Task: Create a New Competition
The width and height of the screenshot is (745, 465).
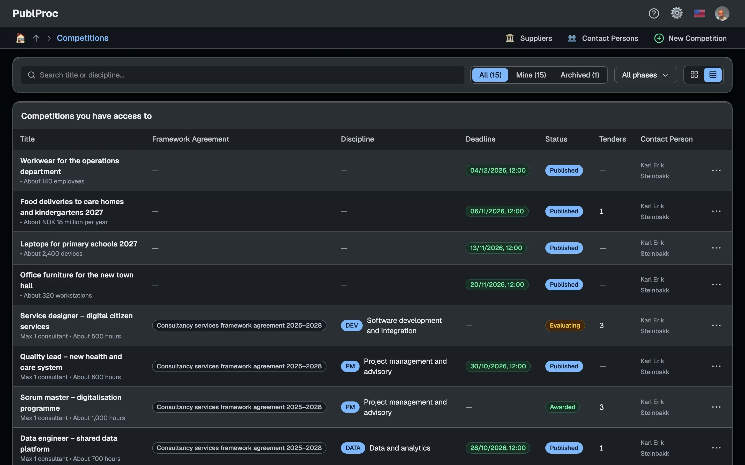Action: (x=690, y=38)
